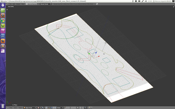The width and height of the screenshot is (175, 109).
Task: Enable the translate manipulator arrow icon
Action: point(51,108)
